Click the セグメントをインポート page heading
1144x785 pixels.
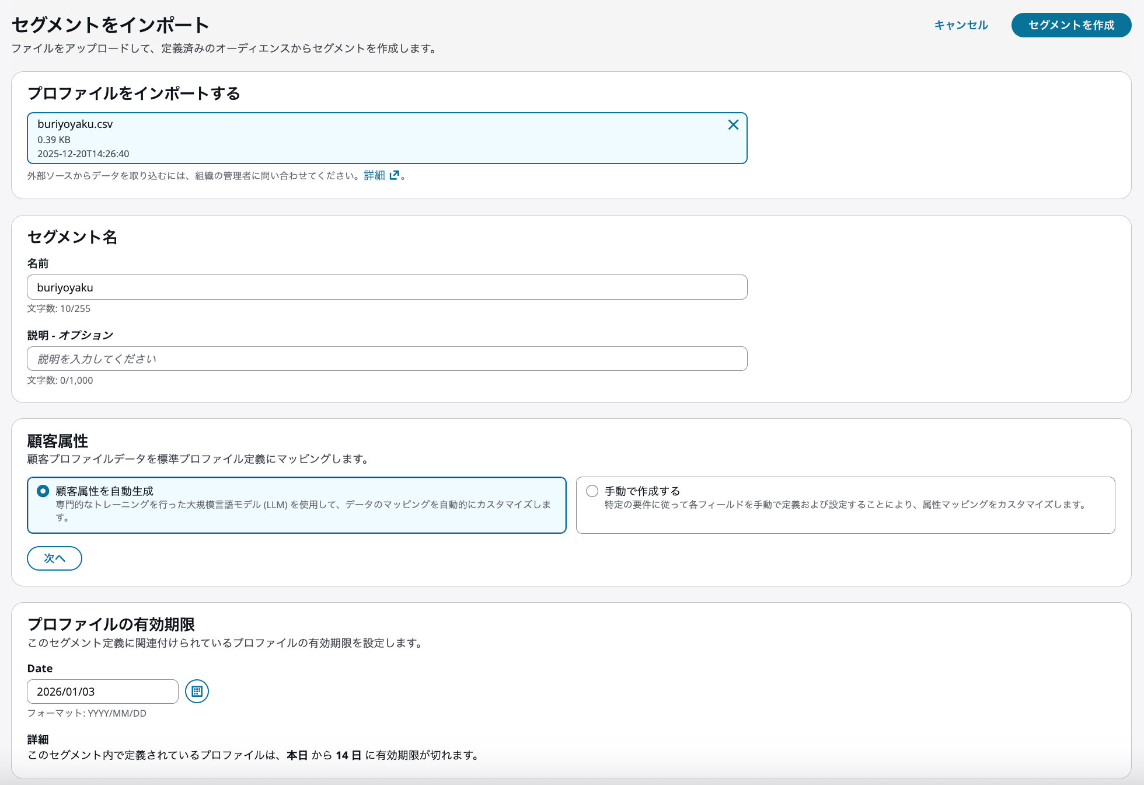tap(110, 25)
